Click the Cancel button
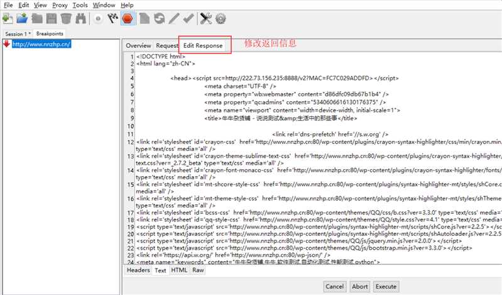502x295 pixels. coord(334,286)
